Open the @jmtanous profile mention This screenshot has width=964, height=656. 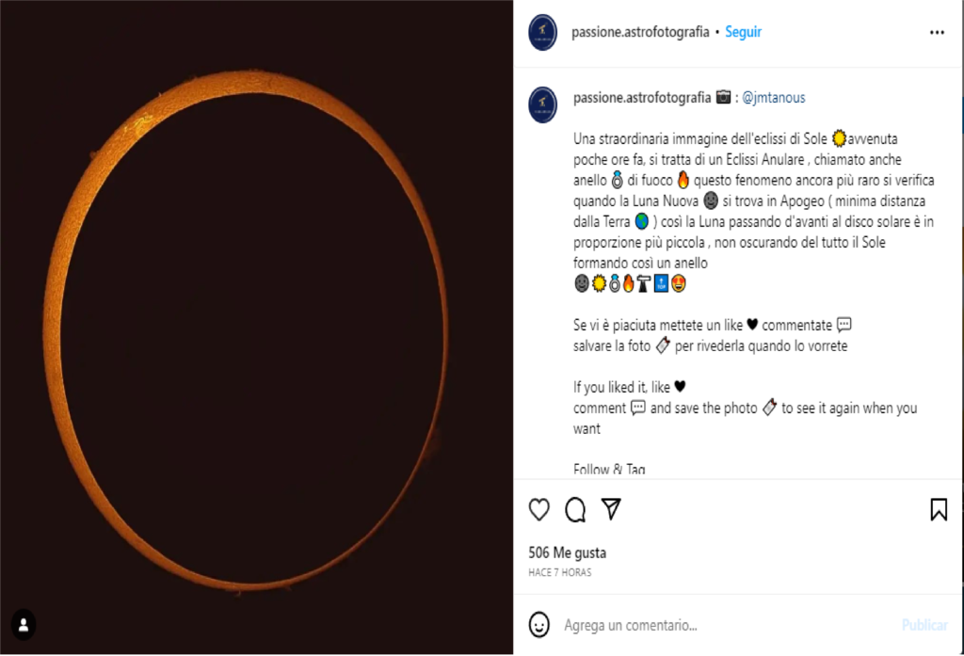(x=774, y=98)
